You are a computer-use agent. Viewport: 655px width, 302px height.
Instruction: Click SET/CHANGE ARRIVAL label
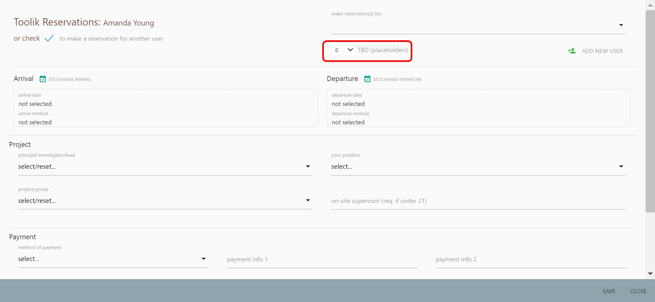pyautogui.click(x=70, y=80)
